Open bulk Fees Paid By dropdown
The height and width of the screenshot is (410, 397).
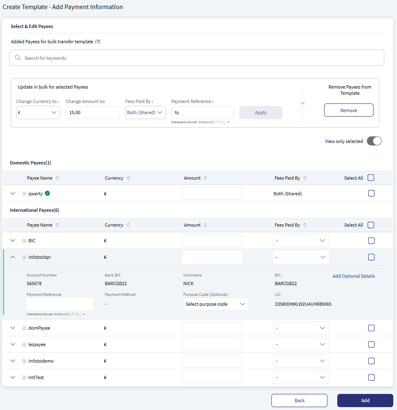[x=145, y=112]
